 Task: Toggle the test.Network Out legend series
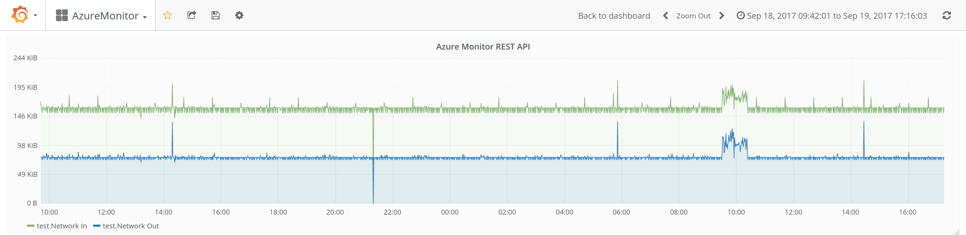tap(130, 226)
